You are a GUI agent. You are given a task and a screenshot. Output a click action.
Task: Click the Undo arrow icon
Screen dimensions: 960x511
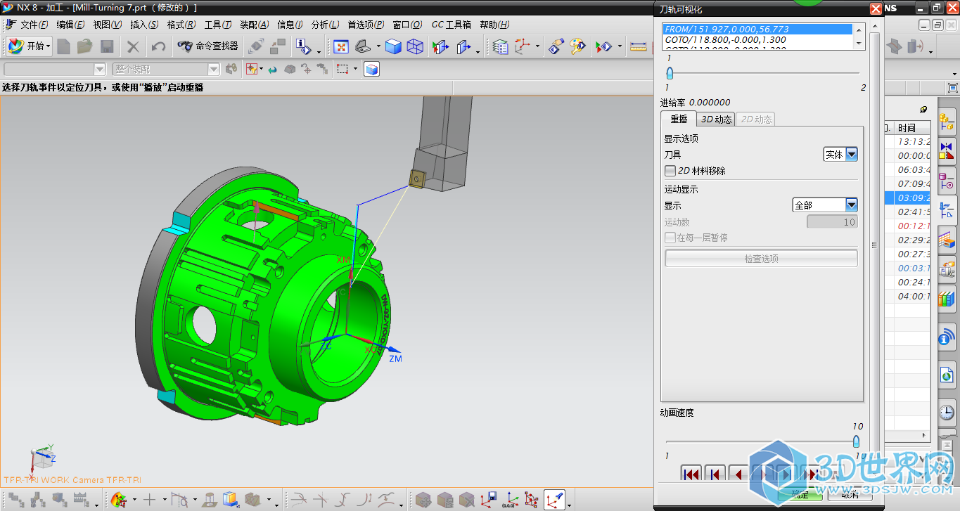(x=159, y=47)
